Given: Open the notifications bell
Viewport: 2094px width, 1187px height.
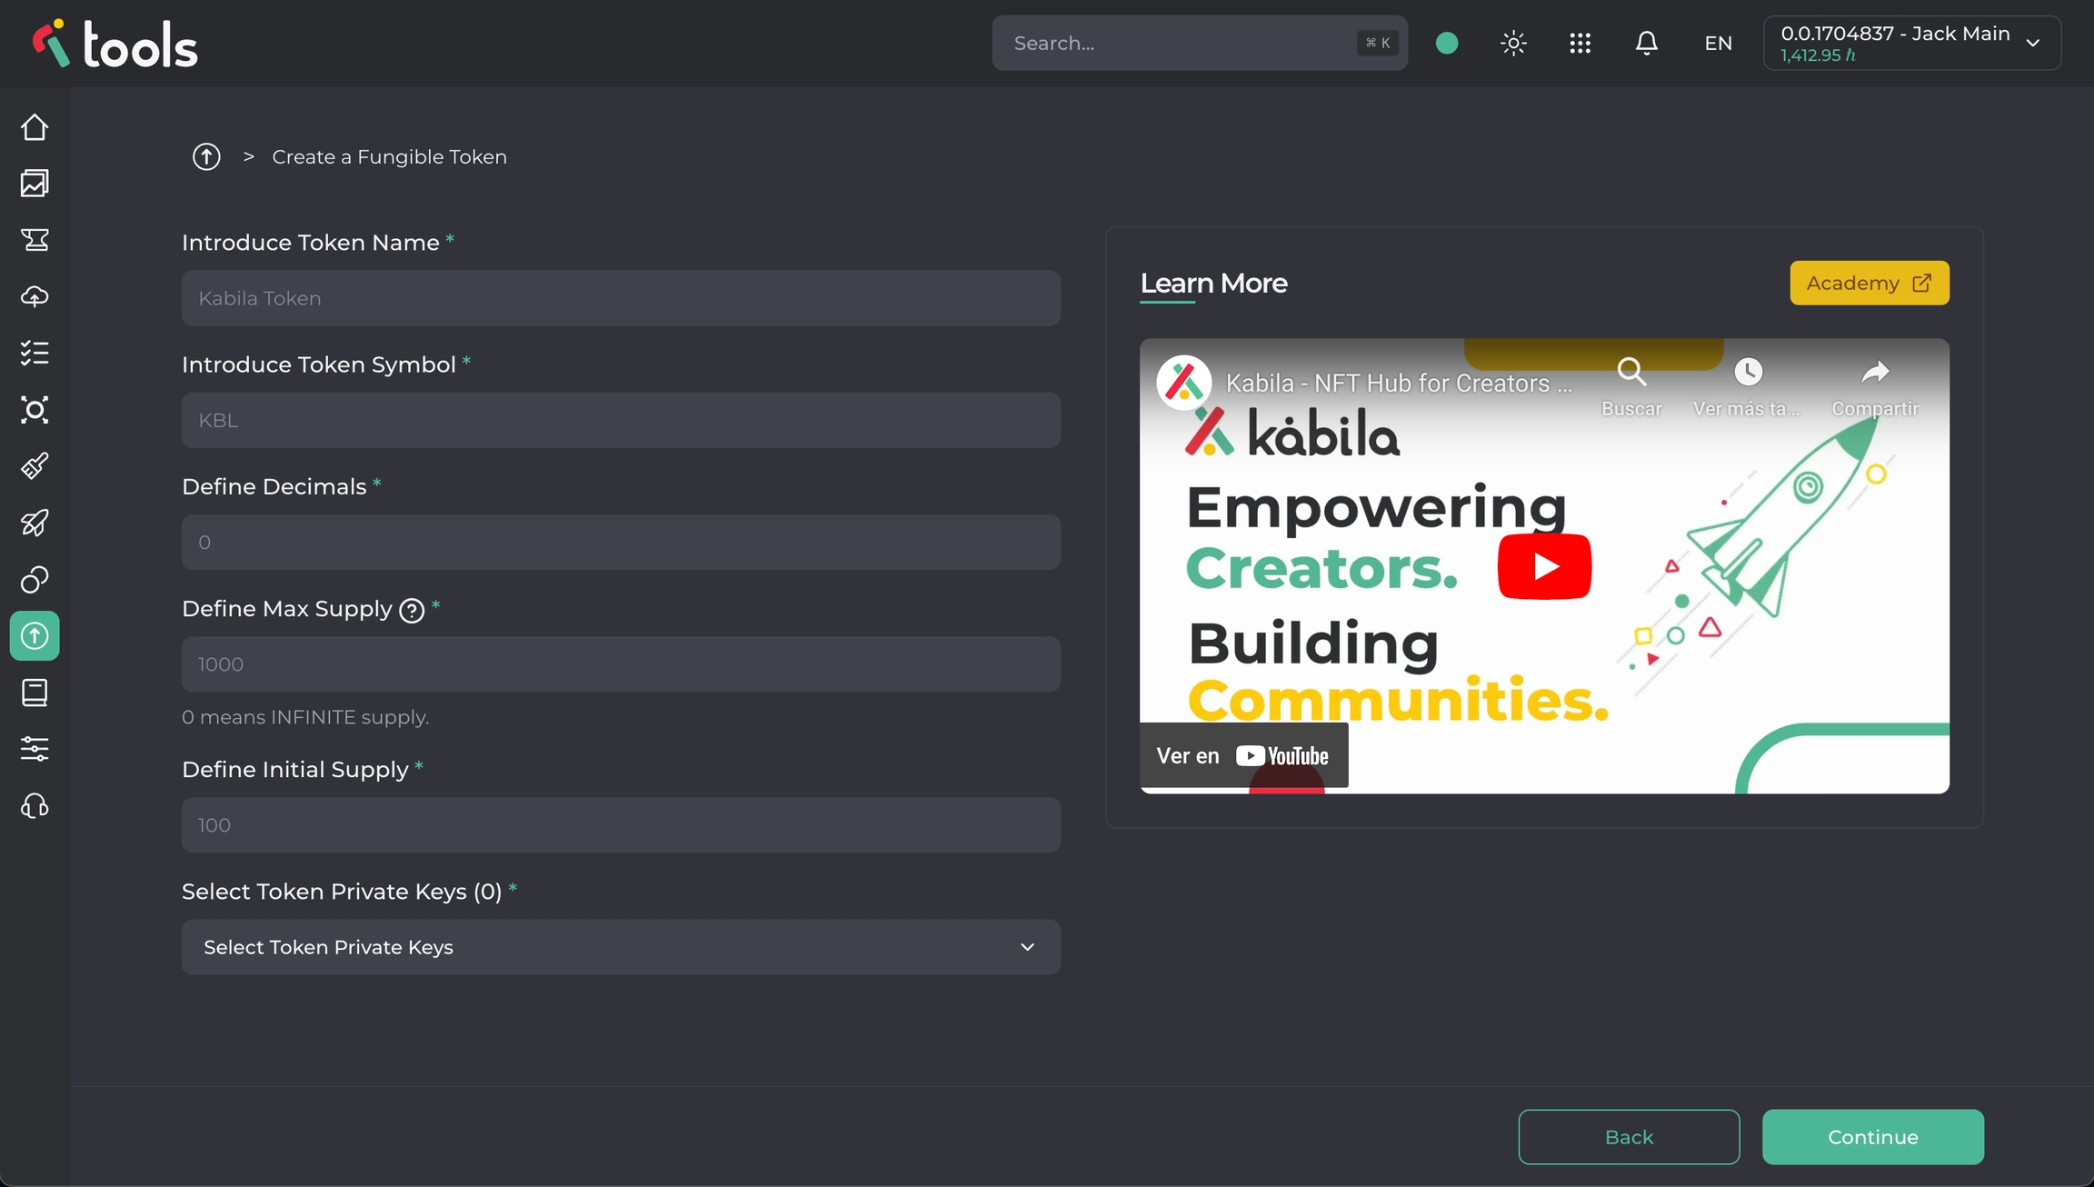Looking at the screenshot, I should coord(1646,43).
